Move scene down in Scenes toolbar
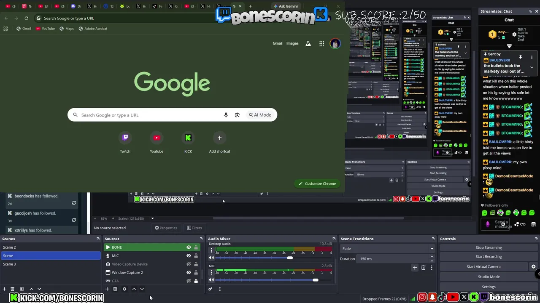Viewport: 540px width, 303px height. [39, 289]
